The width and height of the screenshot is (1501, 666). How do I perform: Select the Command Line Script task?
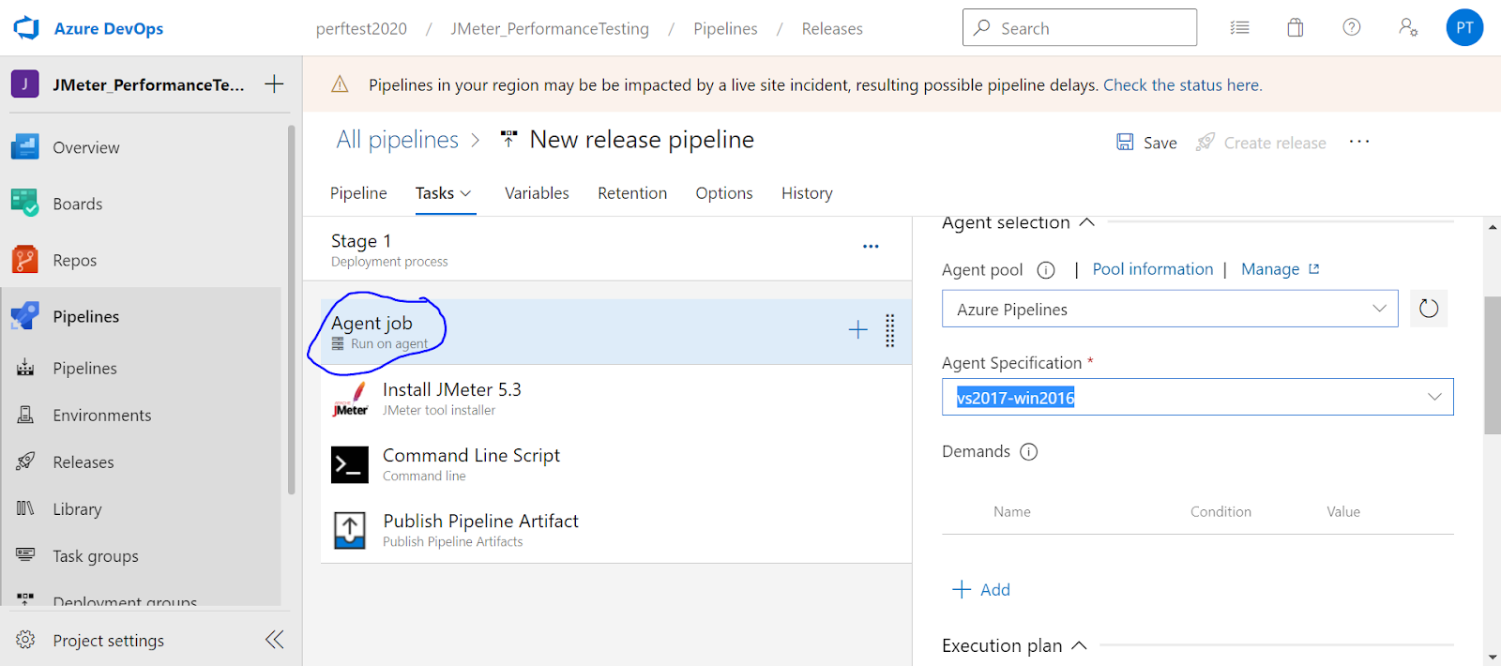(x=616, y=464)
